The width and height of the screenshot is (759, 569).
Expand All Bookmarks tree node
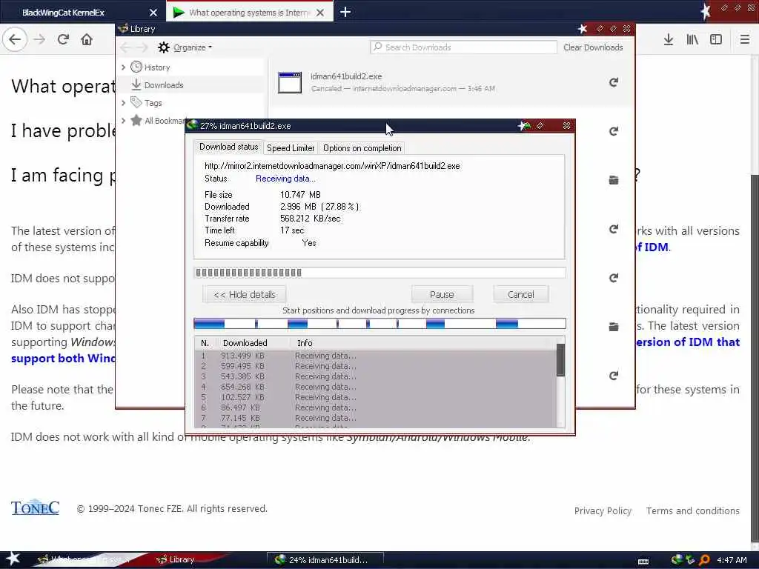tap(124, 121)
